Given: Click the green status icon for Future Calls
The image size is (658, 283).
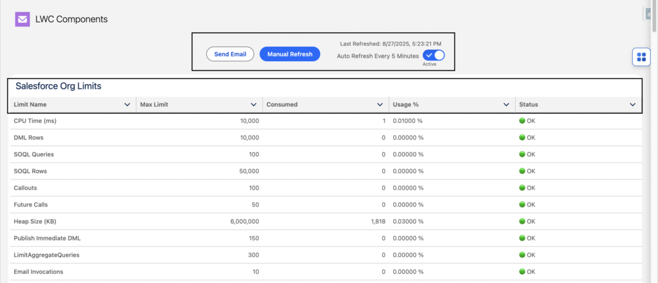Looking at the screenshot, I should tap(522, 205).
